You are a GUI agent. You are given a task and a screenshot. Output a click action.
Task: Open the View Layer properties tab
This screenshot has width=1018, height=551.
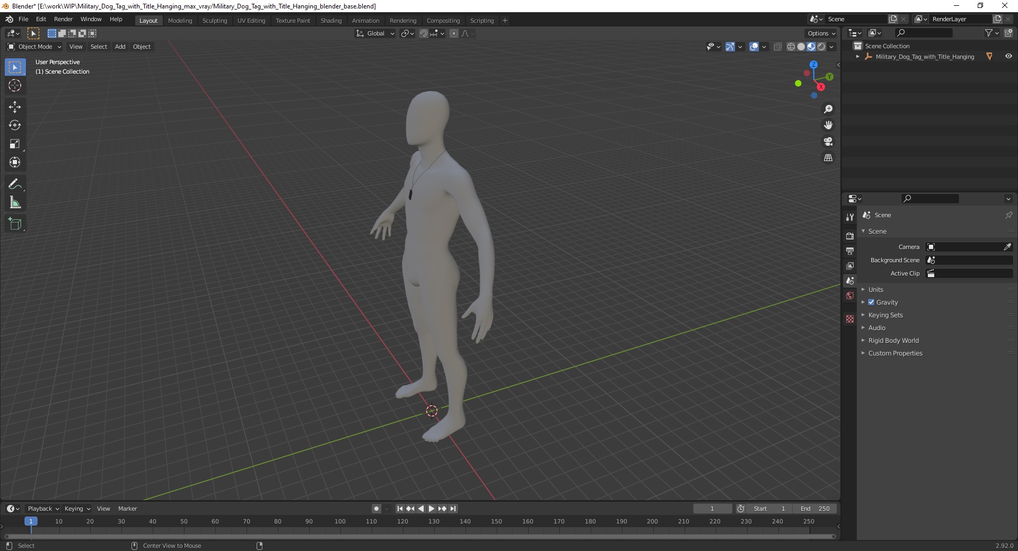point(850,265)
